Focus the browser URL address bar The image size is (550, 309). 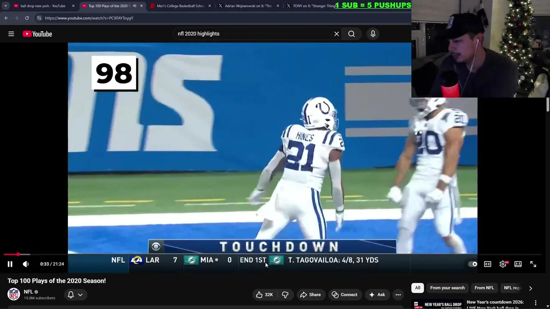click(x=223, y=18)
